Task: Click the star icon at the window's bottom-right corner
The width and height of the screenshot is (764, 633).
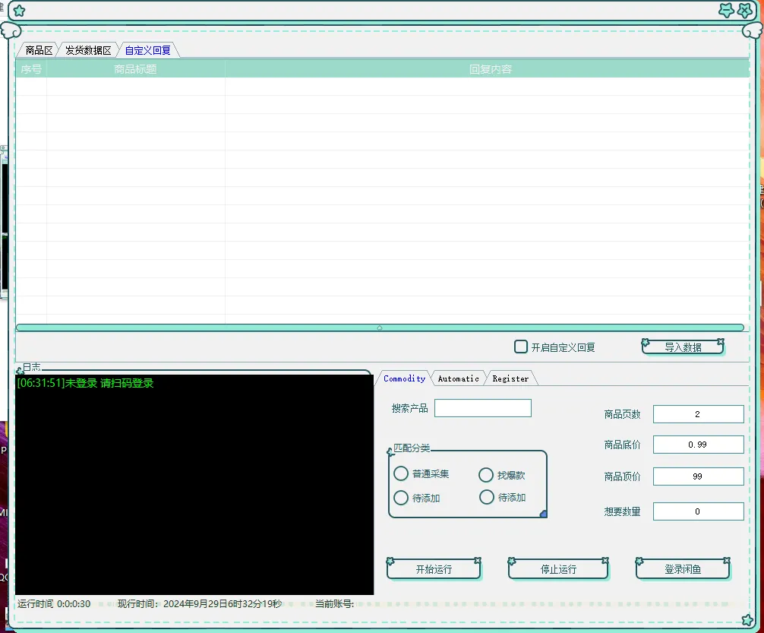Action: coord(747,620)
